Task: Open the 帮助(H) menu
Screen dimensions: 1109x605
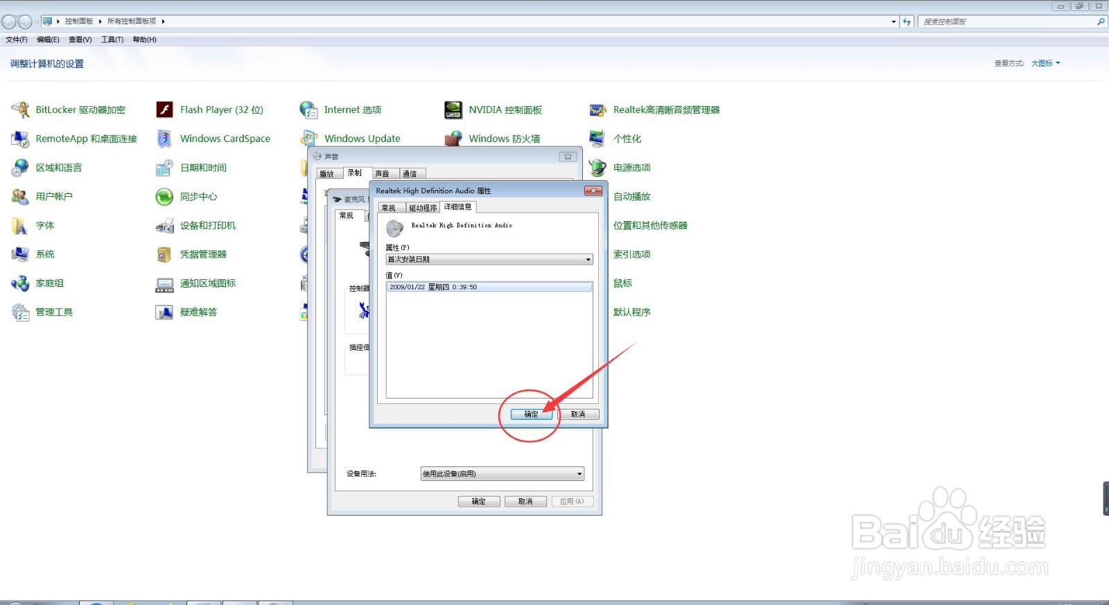Action: pyautogui.click(x=144, y=40)
